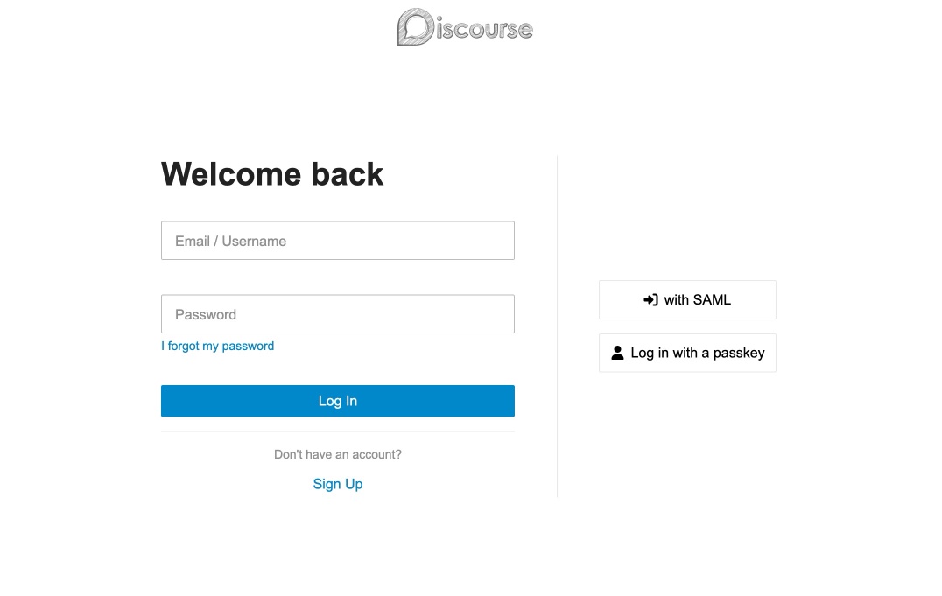Image resolution: width=942 pixels, height=596 pixels.
Task: Click the 'Log in with a passkey' label text
Action: click(699, 353)
